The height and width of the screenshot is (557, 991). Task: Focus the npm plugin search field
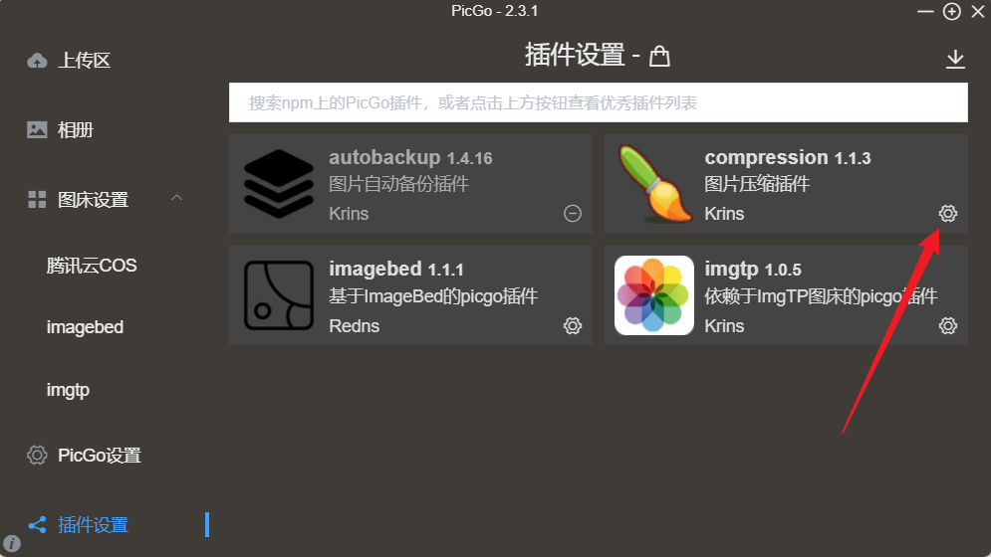pos(598,102)
